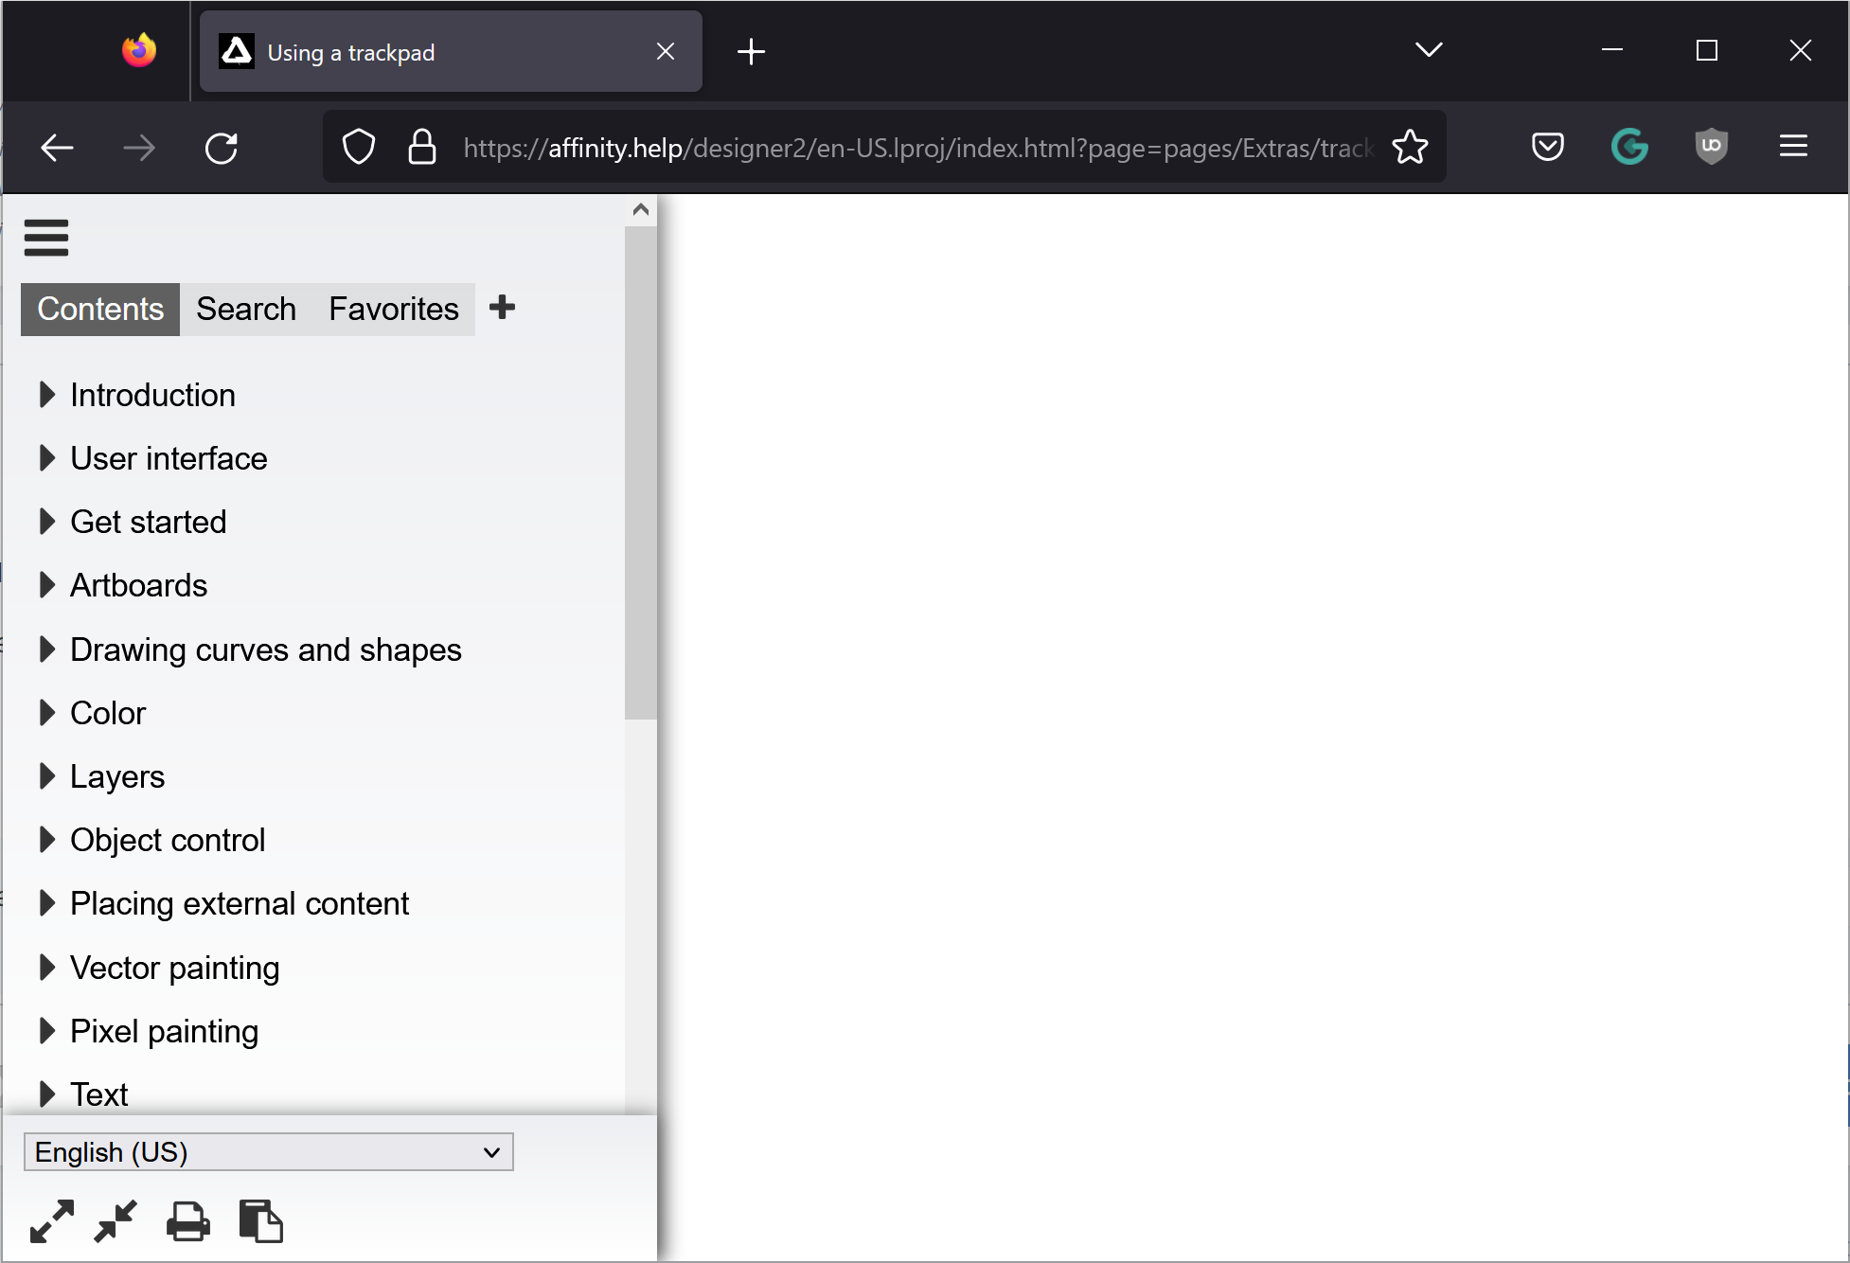Open the Grammarly extension icon
Viewport: 1850px width, 1263px height.
point(1629,147)
